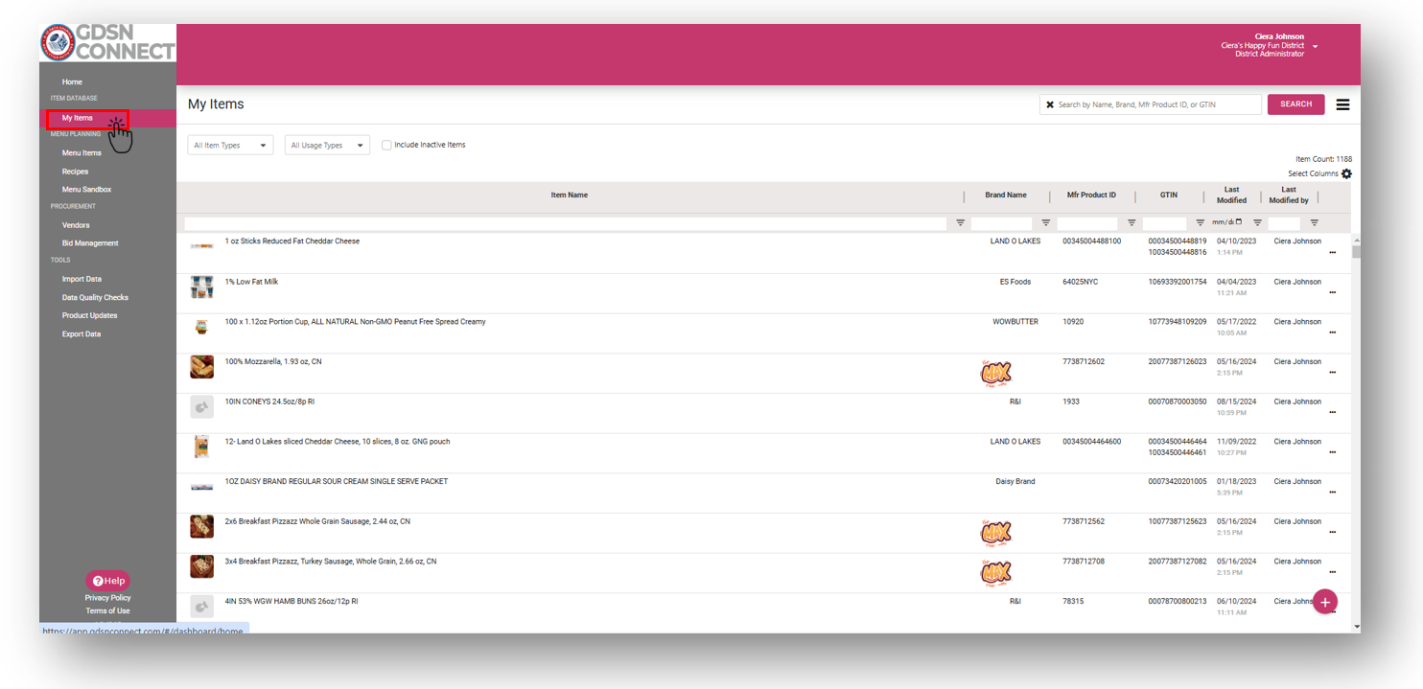Open the calendar picker in date filter
Viewport: 1423px width, 689px height.
(1238, 222)
